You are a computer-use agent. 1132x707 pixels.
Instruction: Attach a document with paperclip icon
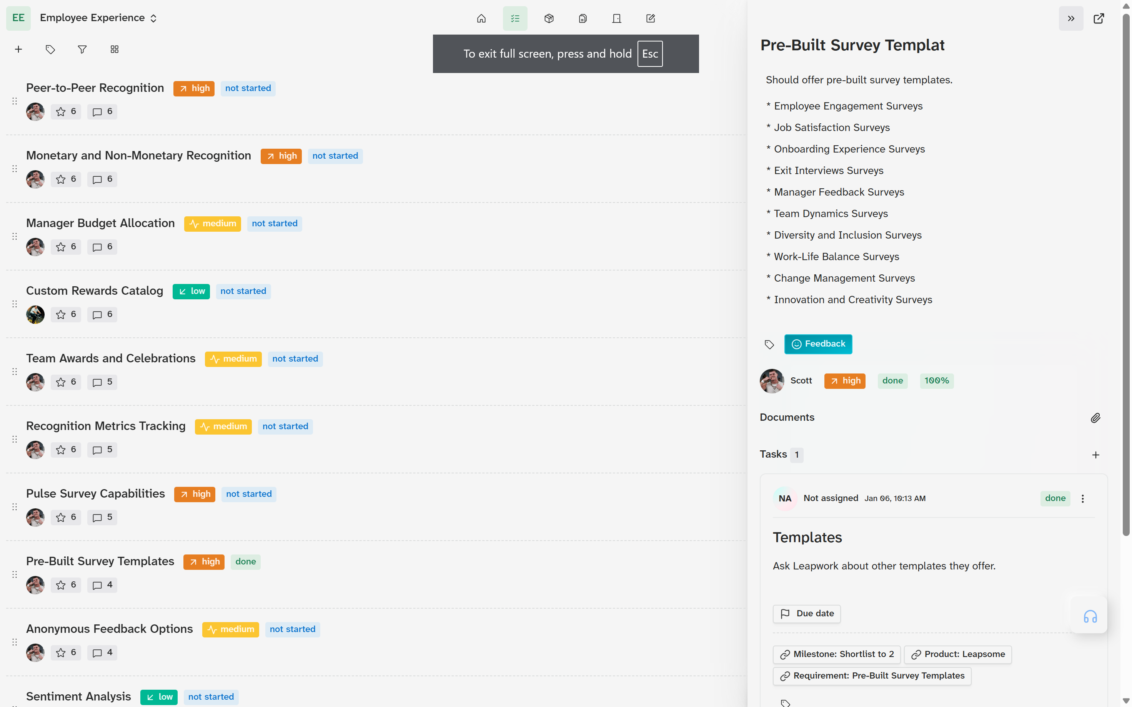tap(1095, 418)
